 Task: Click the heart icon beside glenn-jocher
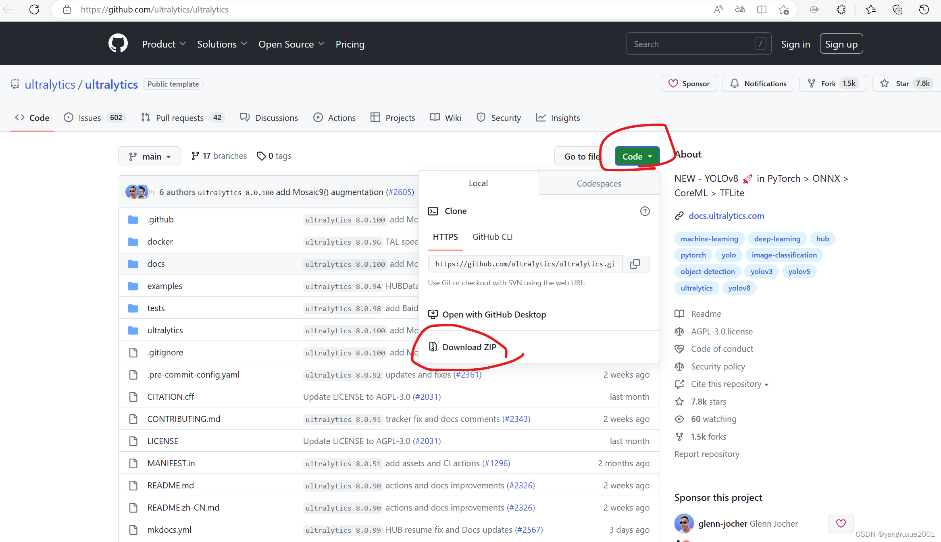tap(841, 523)
